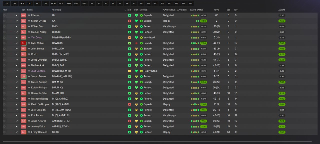Sort by the GLS column header
This screenshot has width=320, height=144.
tap(228, 10)
